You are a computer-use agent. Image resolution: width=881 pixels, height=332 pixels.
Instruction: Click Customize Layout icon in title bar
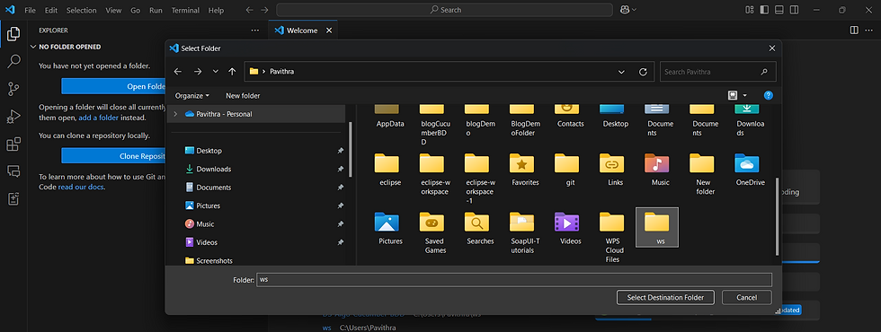pyautogui.click(x=749, y=10)
